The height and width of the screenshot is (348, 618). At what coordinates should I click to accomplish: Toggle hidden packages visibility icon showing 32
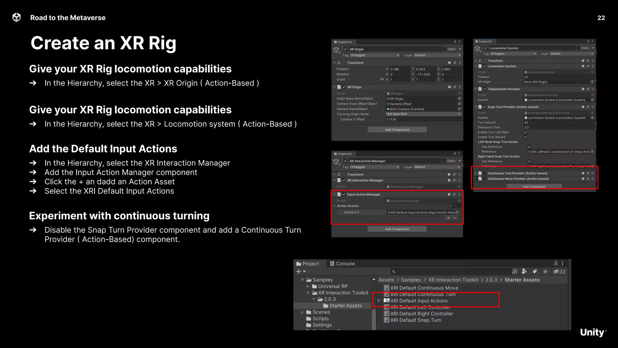tap(559, 272)
